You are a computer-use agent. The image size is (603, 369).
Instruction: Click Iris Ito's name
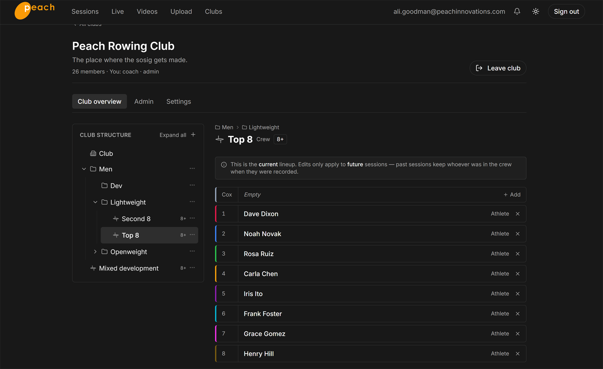(253, 294)
